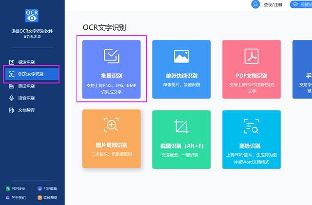Open the PDF文档识别 card
This screenshot has height=205, width=312.
point(252,69)
